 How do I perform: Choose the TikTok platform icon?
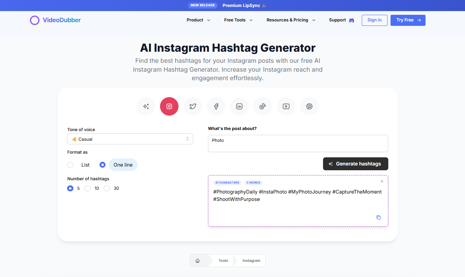click(x=262, y=106)
